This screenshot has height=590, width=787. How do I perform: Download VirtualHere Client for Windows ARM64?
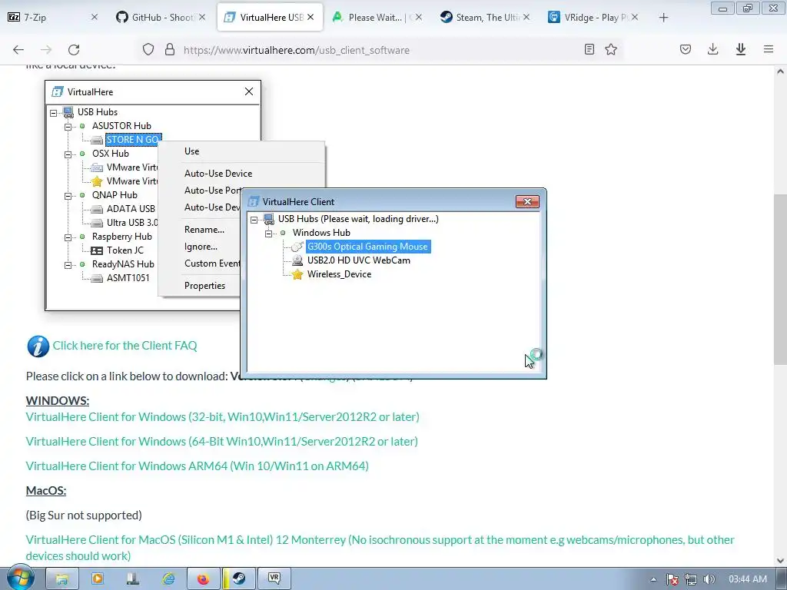point(198,466)
